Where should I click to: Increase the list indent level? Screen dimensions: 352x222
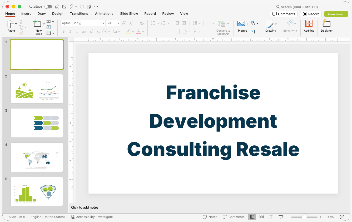click(x=184, y=23)
